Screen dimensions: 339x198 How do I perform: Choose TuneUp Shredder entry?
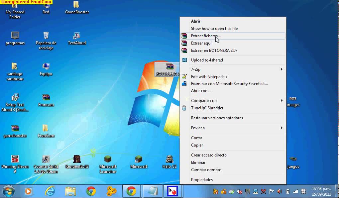233,108
